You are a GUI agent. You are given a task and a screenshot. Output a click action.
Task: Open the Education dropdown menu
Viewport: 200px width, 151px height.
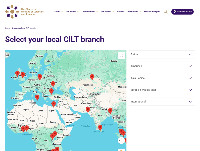73,12
